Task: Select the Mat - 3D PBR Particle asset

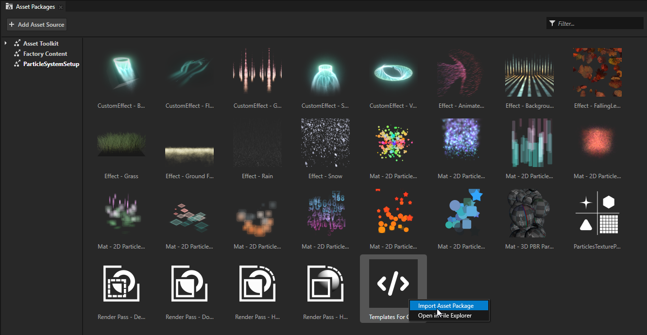Action: coord(529,213)
